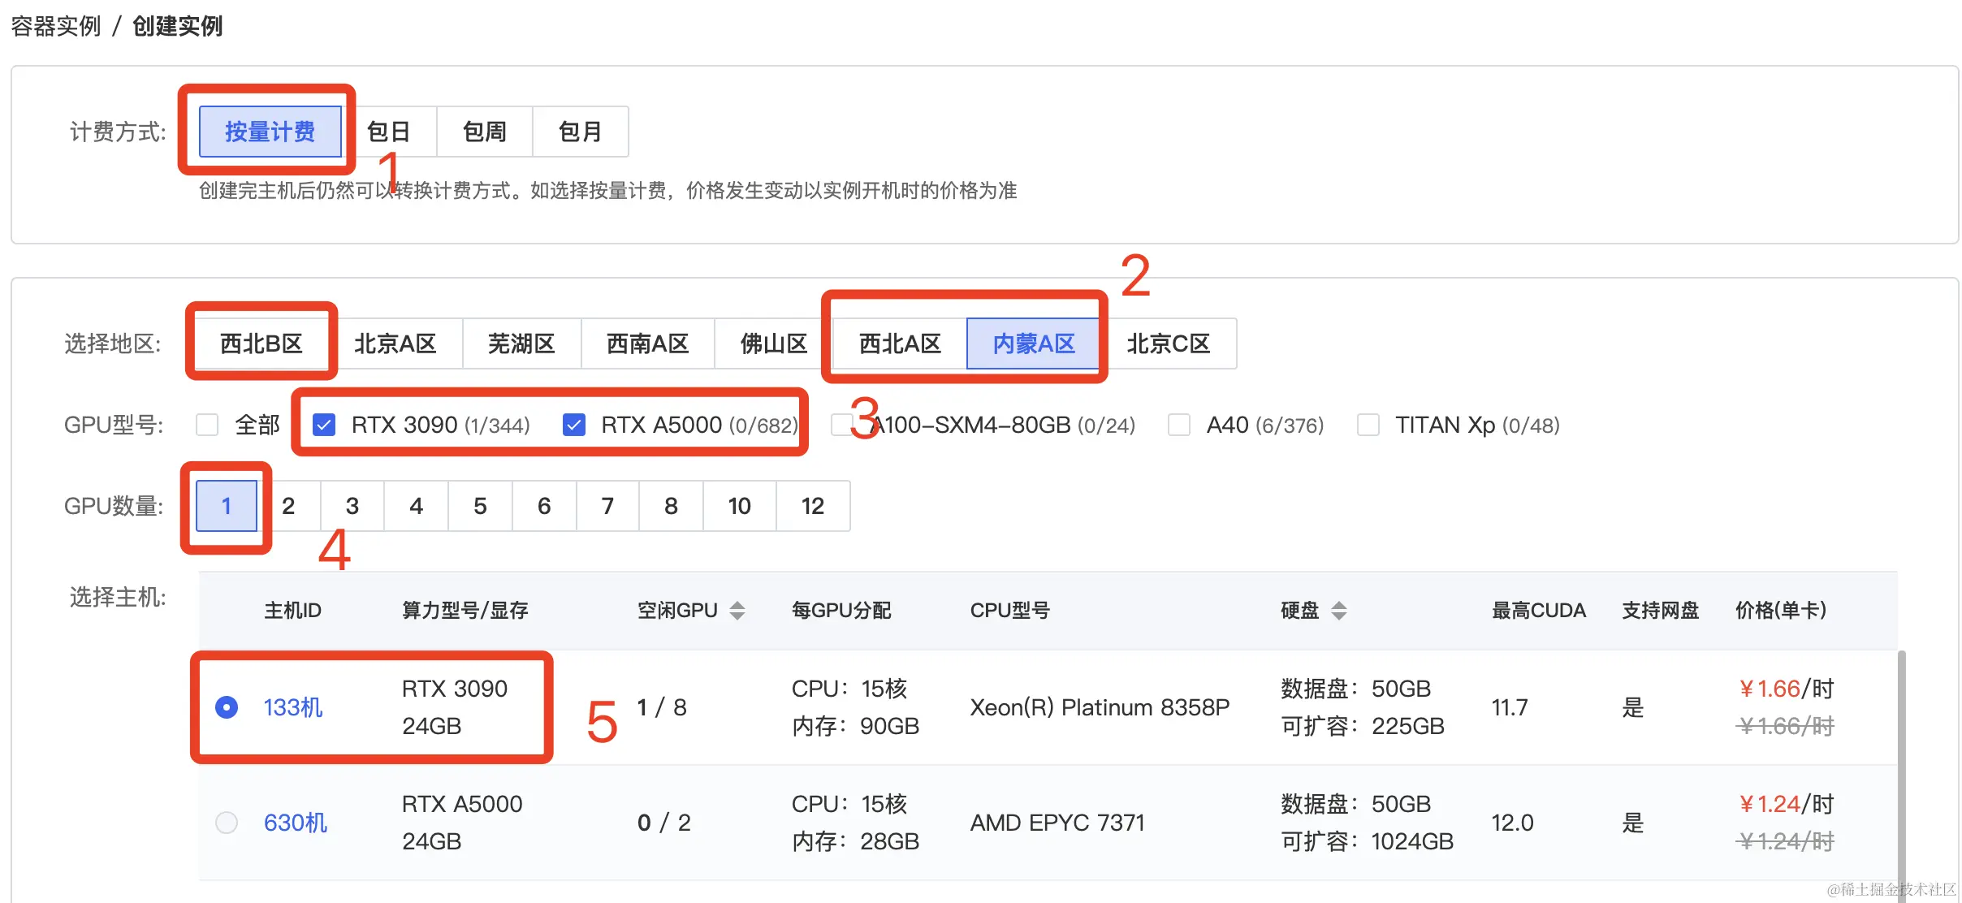Enable the A40 GPU checkbox
The image size is (1962, 903).
[1179, 425]
